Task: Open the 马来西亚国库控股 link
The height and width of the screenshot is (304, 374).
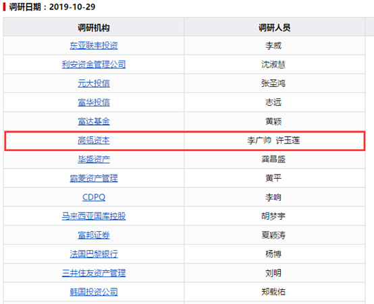Action: click(93, 216)
